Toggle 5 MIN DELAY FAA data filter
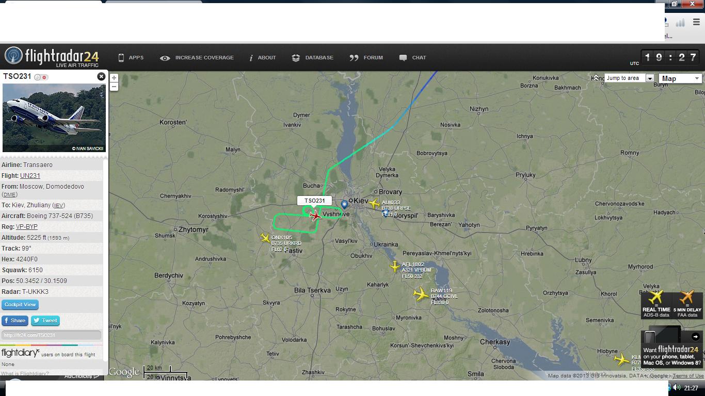This screenshot has height=396, width=705. [x=687, y=305]
